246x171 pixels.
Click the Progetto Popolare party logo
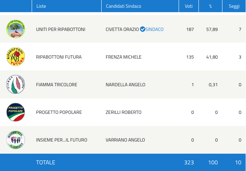[16, 112]
